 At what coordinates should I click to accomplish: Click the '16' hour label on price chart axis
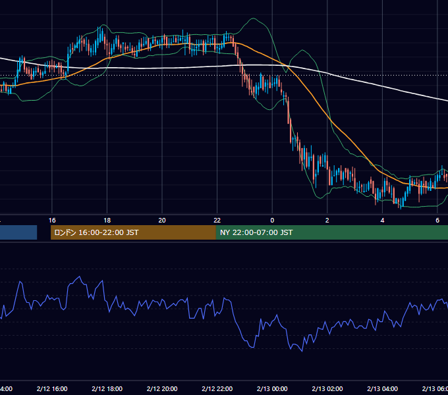[x=52, y=221]
